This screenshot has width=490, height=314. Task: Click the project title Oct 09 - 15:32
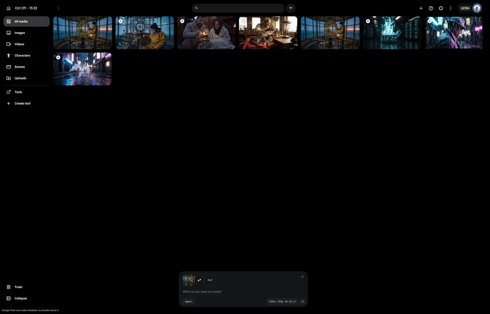pos(26,8)
